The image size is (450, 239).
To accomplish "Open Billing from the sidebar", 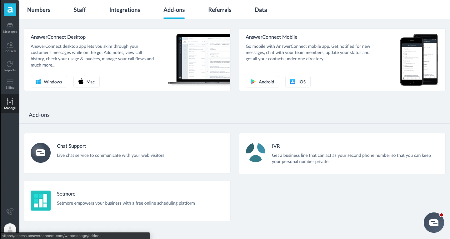I will (10, 84).
